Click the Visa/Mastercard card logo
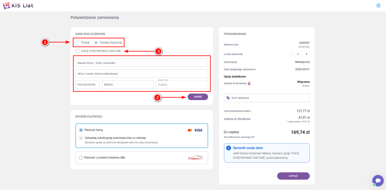The height and width of the screenshot is (190, 386). (195, 130)
